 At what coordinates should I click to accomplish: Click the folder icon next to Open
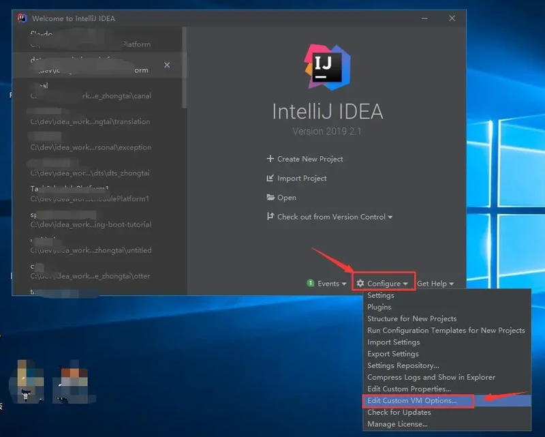(270, 198)
